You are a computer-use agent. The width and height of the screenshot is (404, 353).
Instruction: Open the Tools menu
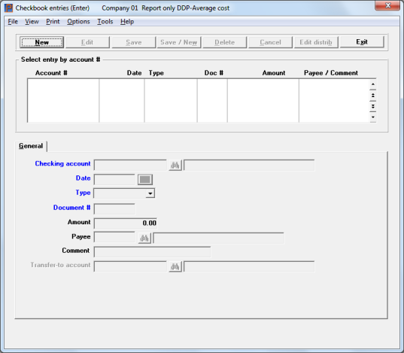coord(105,22)
